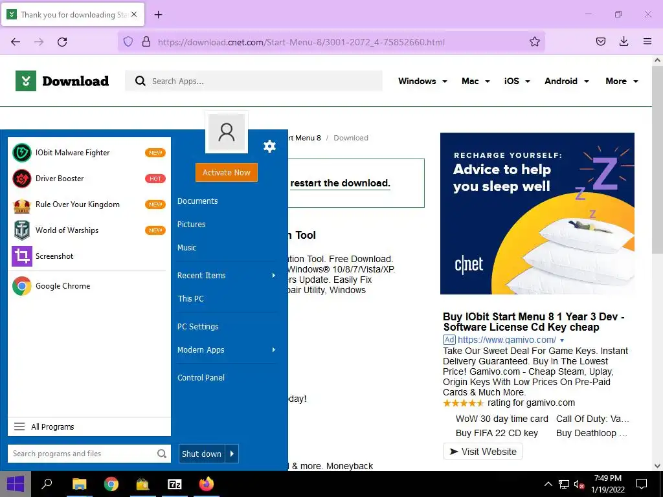Viewport: 663px width, 497px height.
Task: Click WoW 30 day time card link
Action: point(502,419)
